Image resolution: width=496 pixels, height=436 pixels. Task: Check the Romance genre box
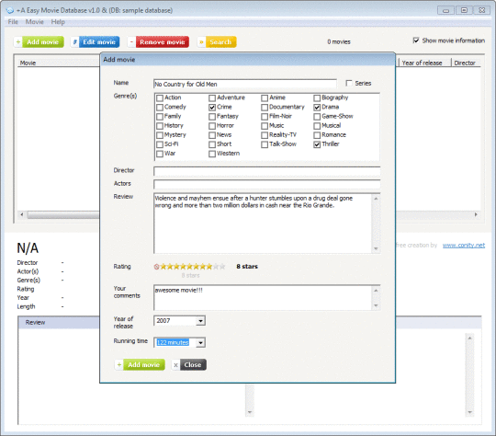(317, 135)
